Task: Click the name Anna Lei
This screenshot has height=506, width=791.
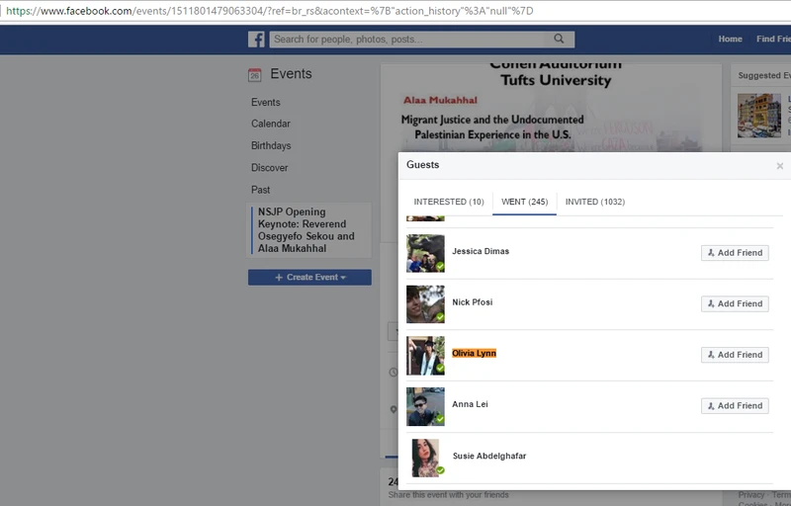Action: (x=470, y=404)
